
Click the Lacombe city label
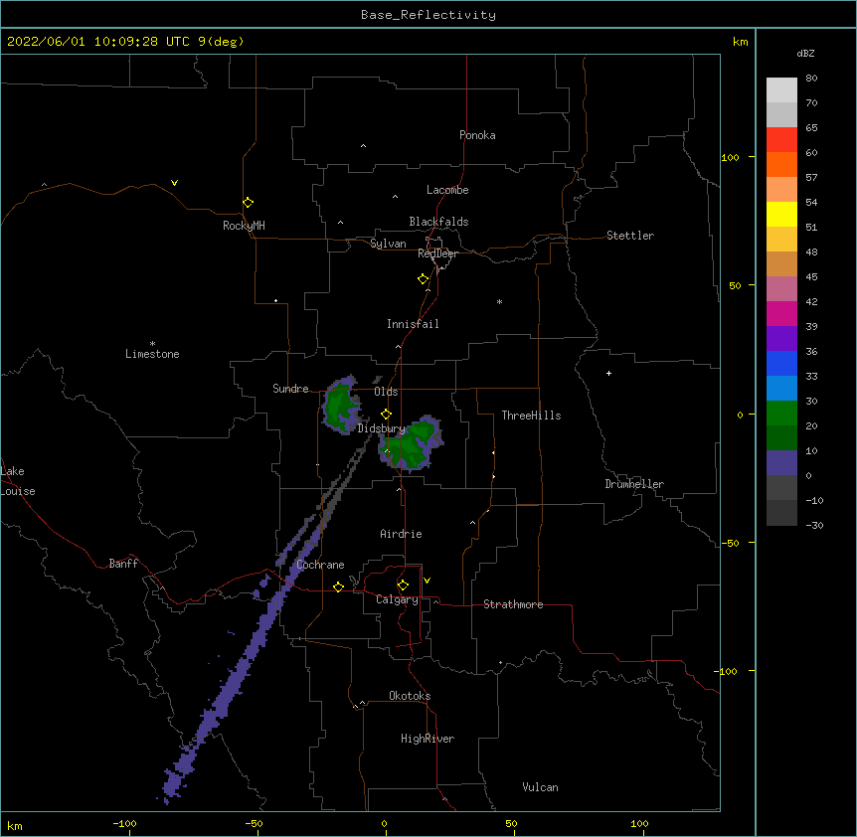pos(447,190)
